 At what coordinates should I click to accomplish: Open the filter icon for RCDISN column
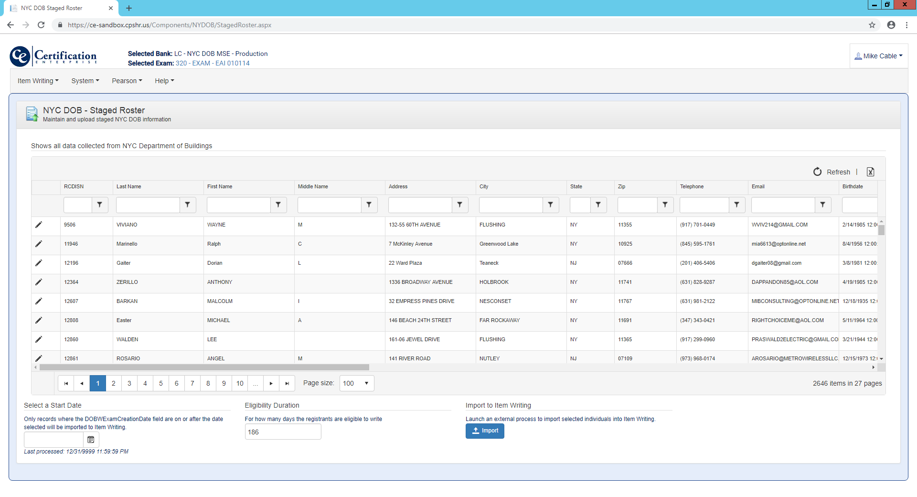click(x=99, y=205)
